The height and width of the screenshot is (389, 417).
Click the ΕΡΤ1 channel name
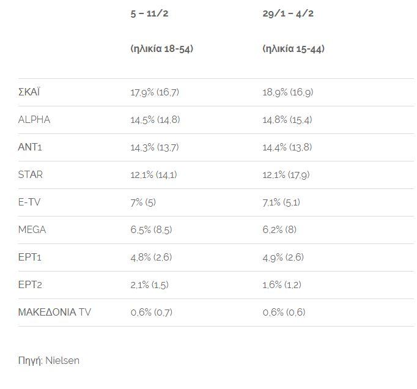tap(30, 257)
